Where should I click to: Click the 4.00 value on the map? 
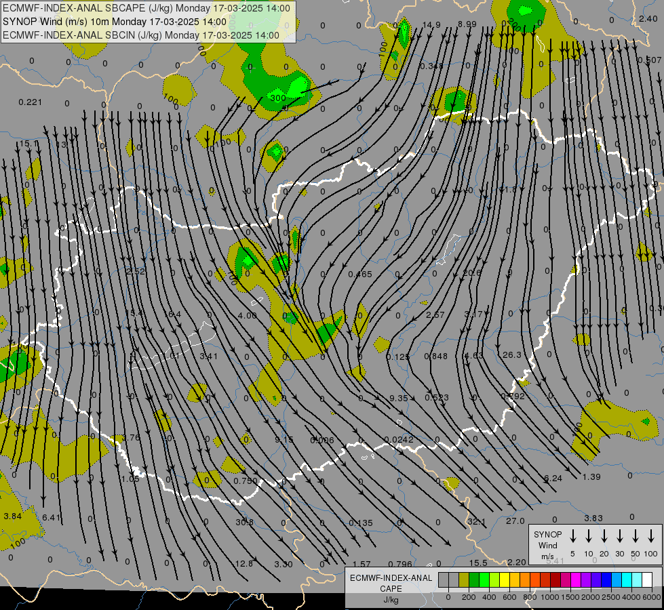247,316
